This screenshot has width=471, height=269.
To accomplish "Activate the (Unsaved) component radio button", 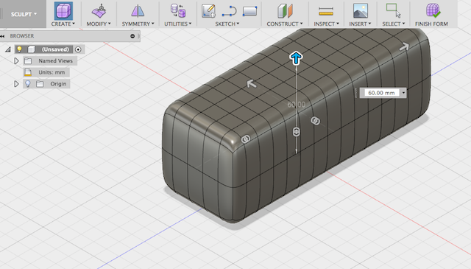I will (78, 49).
